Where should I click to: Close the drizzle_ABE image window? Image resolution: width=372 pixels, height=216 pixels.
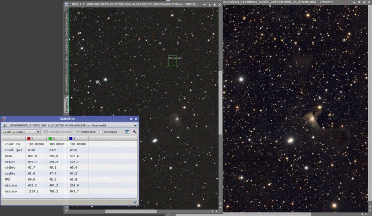(369, 2)
